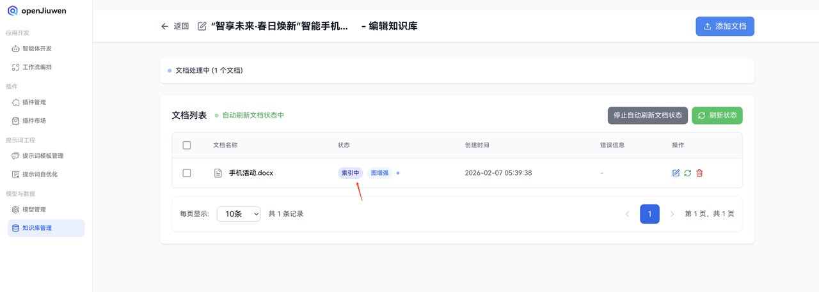Click the previous page chevron
Screen dimensions: 819x292
(x=627, y=214)
